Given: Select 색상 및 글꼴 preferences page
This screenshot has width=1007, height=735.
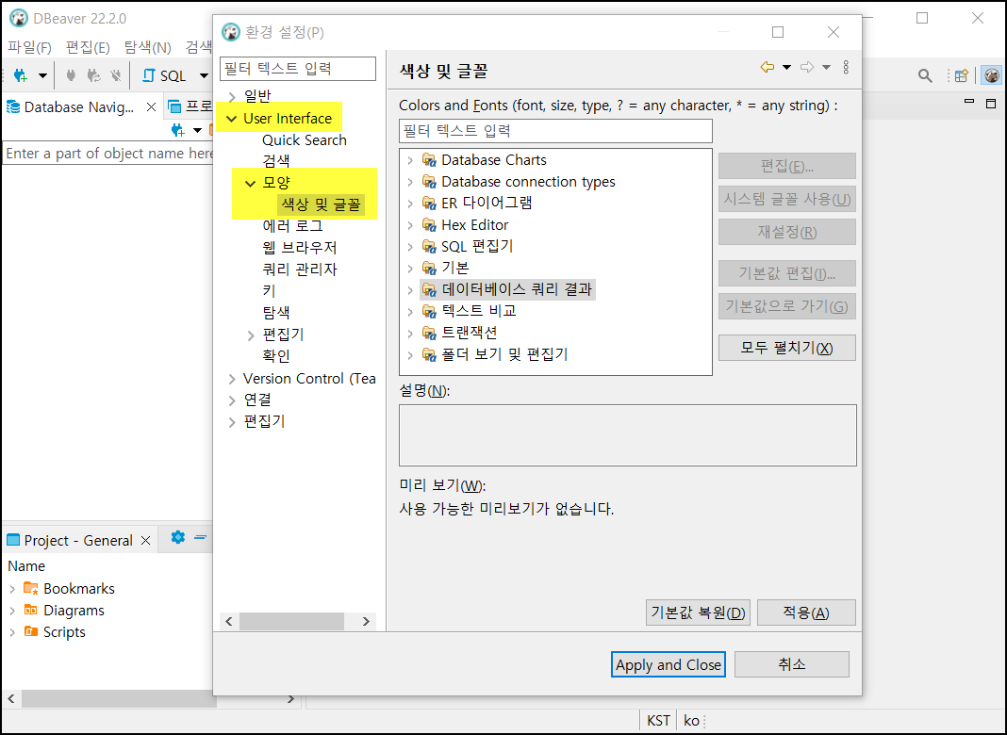Looking at the screenshot, I should 322,204.
